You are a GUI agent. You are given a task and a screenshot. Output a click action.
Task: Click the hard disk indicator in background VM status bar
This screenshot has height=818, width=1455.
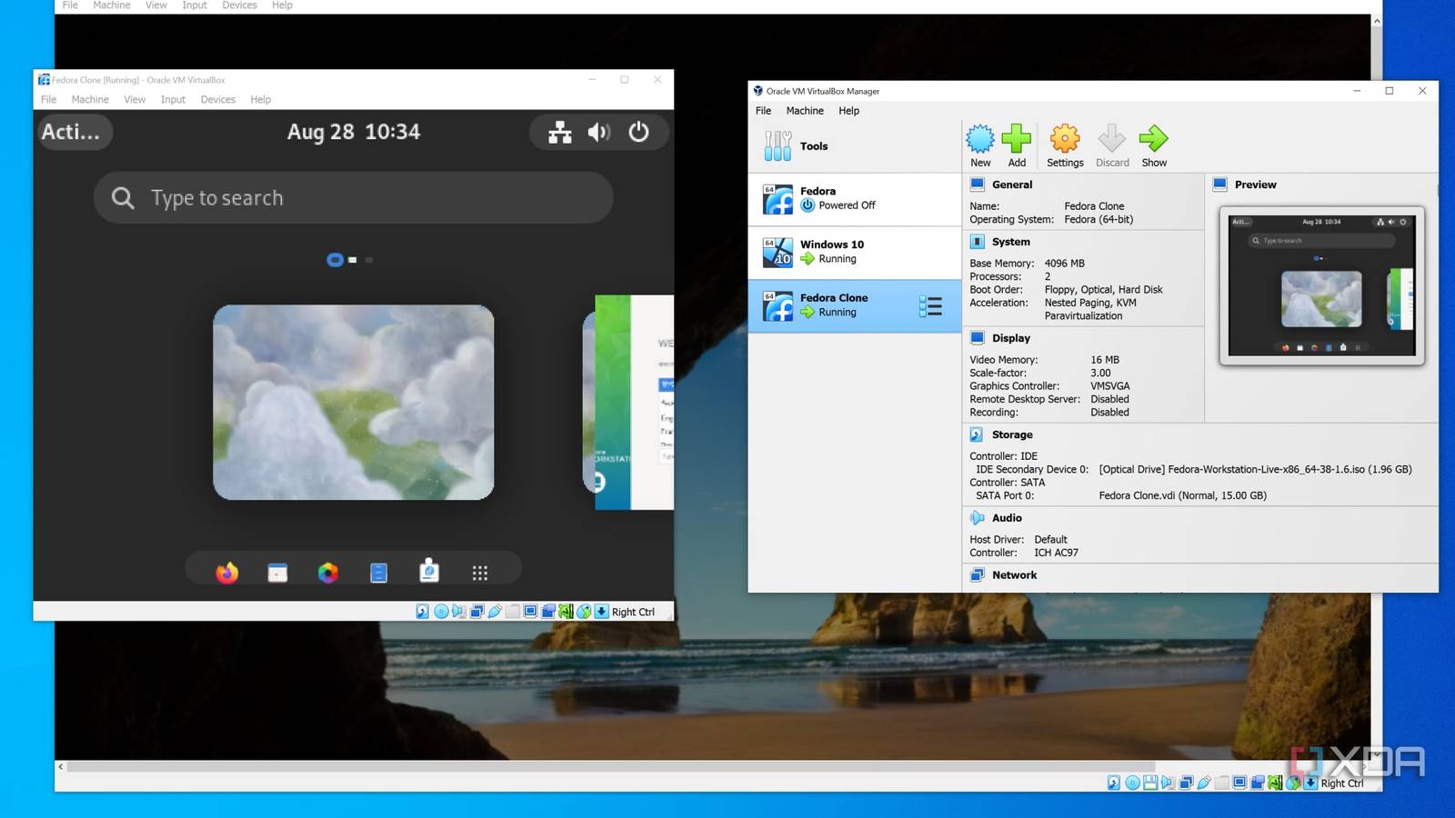tap(1114, 783)
